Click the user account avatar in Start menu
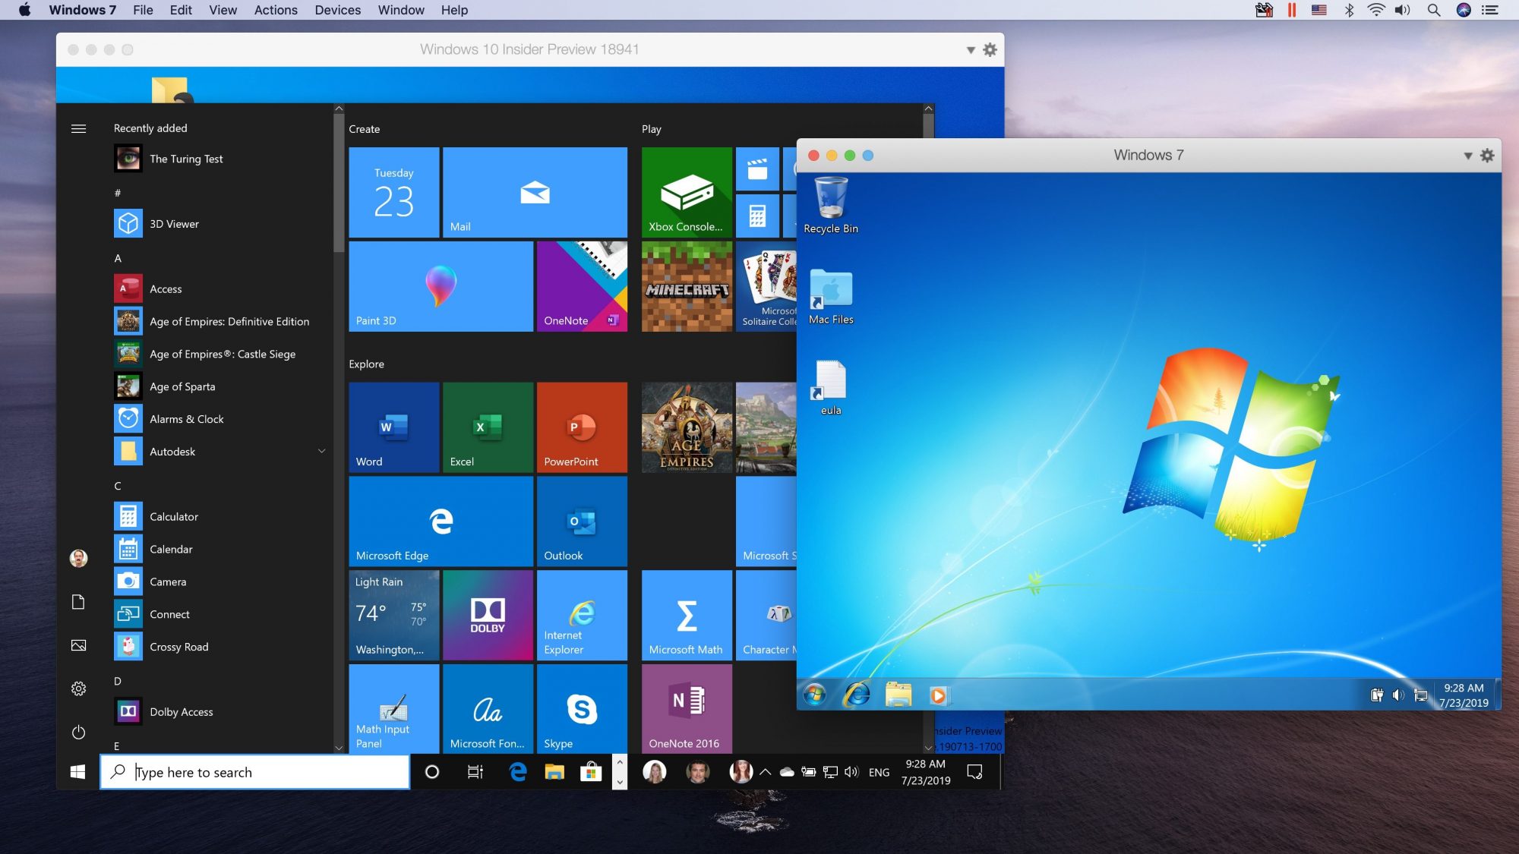 (78, 559)
